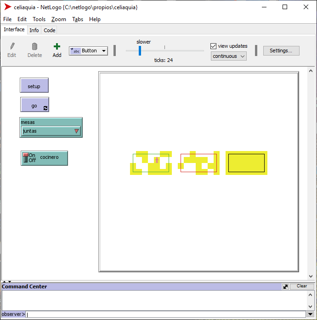Click the green Add plus icon
The image size is (317, 320).
click(x=57, y=46)
